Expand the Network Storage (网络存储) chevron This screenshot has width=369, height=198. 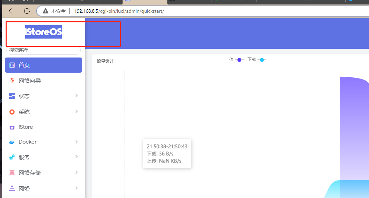(x=77, y=172)
